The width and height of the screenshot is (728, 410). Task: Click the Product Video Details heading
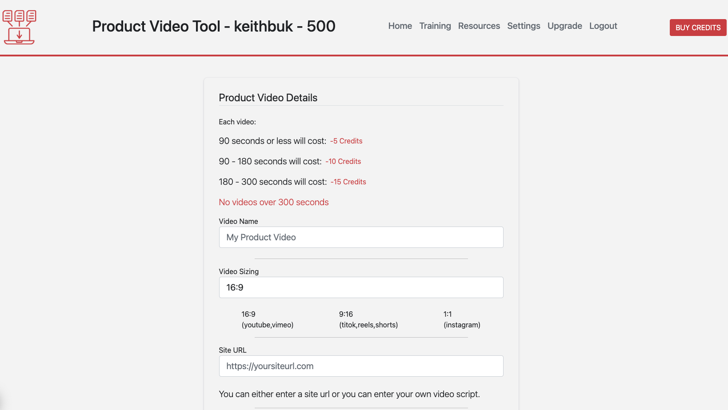(x=268, y=97)
